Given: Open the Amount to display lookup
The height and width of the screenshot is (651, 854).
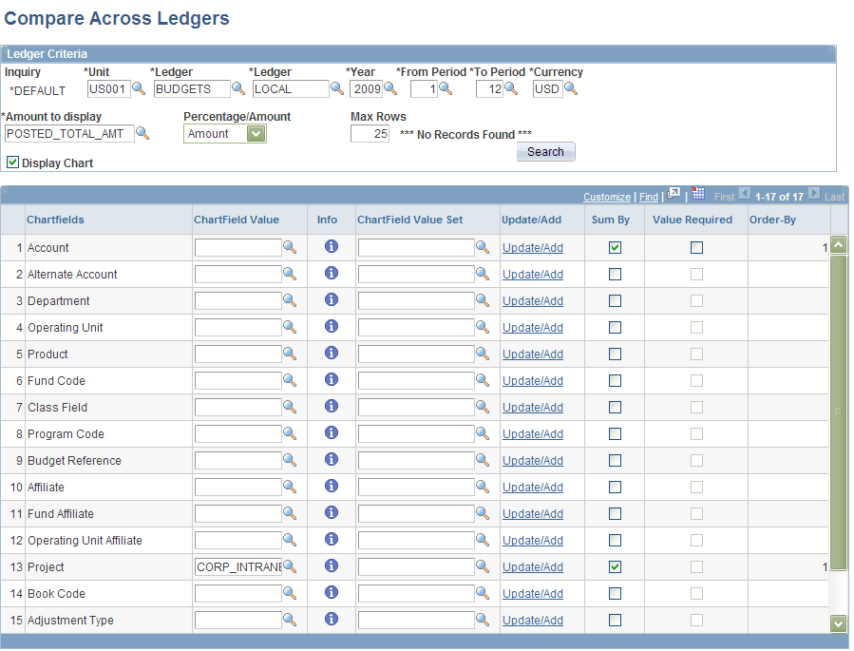Looking at the screenshot, I should (144, 133).
